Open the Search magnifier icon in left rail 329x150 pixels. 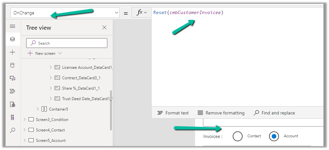click(x=12, y=130)
